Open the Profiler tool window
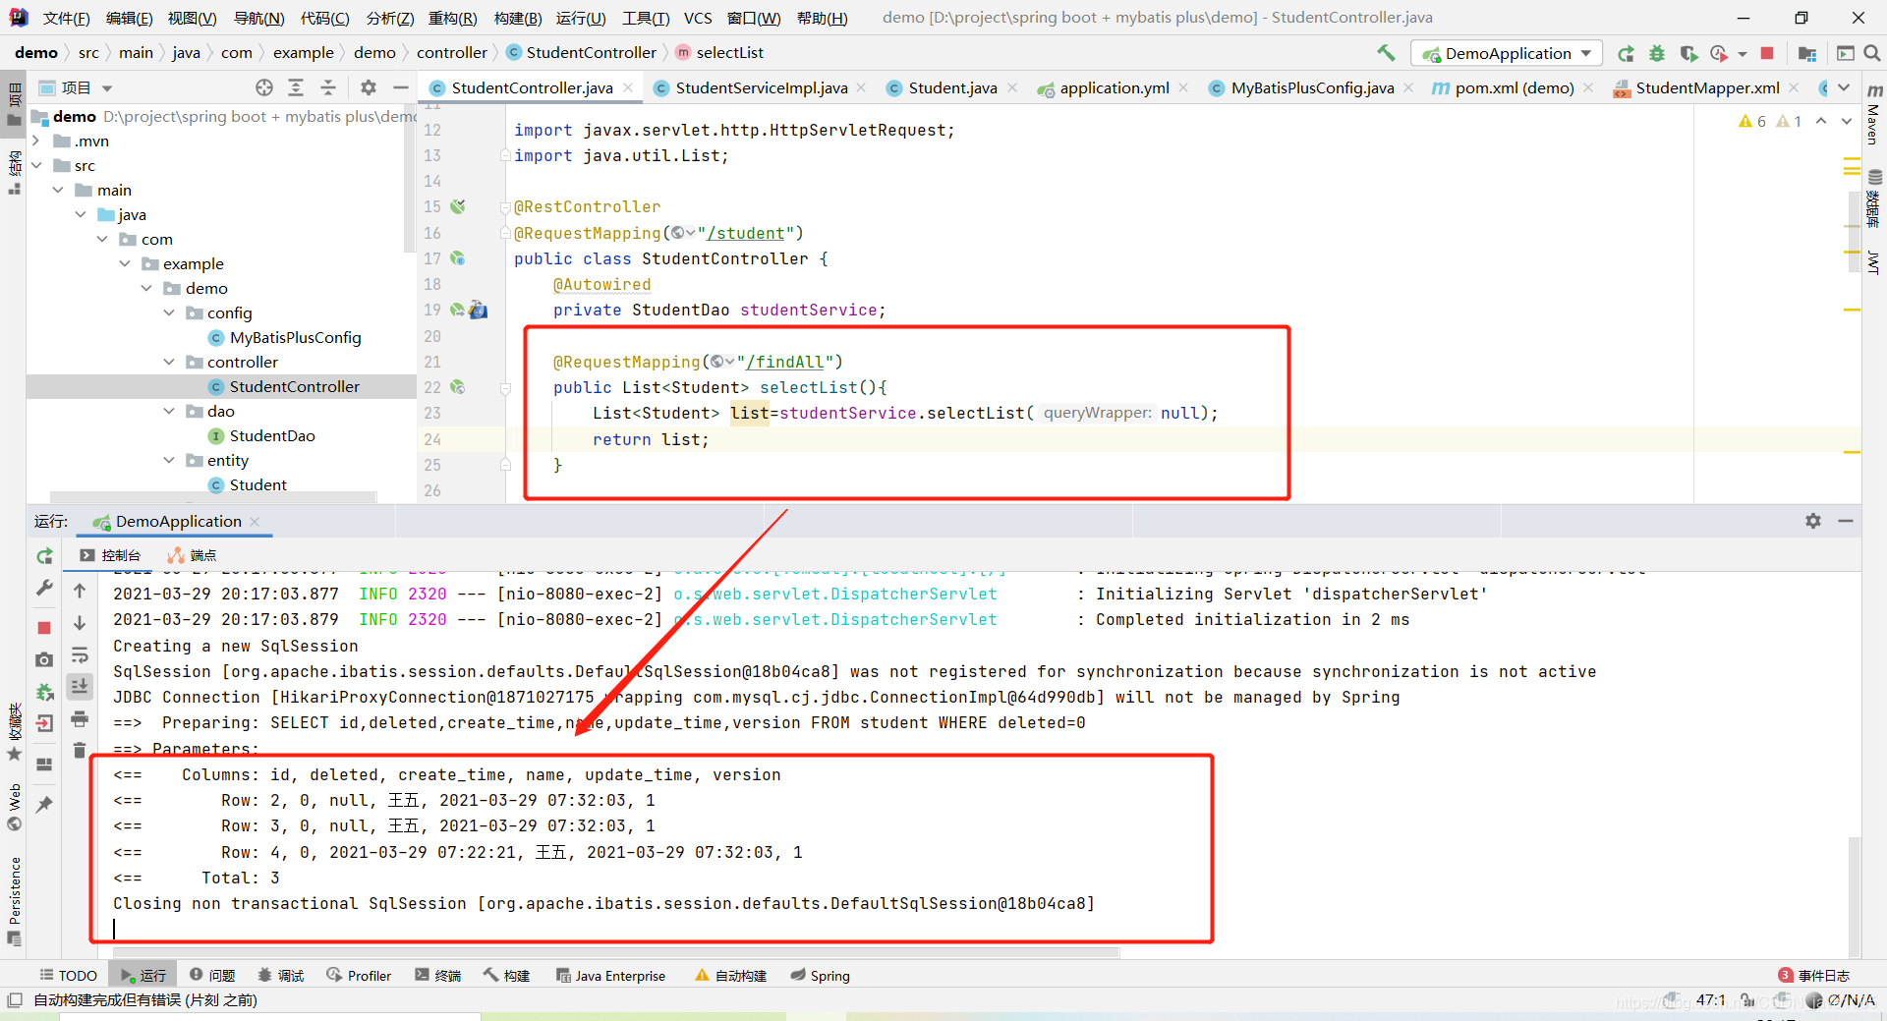Screen dimensions: 1887x1021 (x=359, y=975)
